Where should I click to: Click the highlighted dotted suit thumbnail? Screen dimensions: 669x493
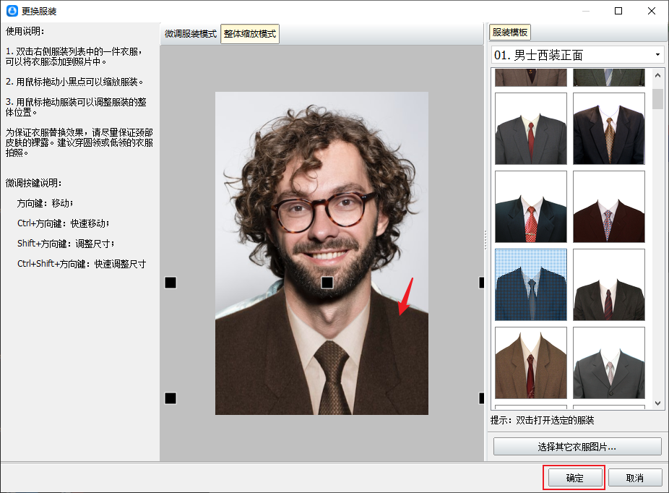click(x=530, y=285)
